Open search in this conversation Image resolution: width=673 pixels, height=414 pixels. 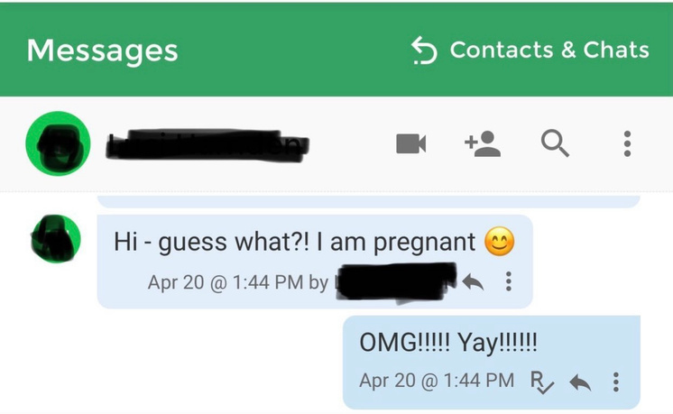(x=555, y=143)
